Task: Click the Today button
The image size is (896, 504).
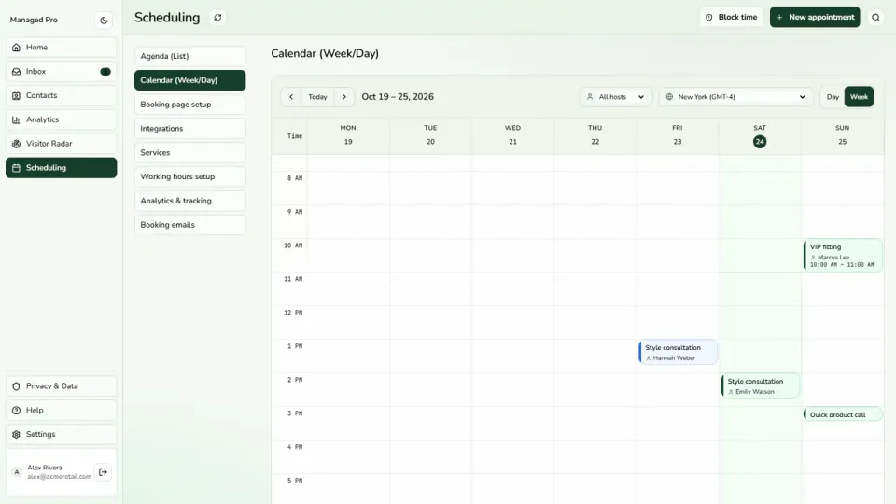Action: click(x=317, y=96)
